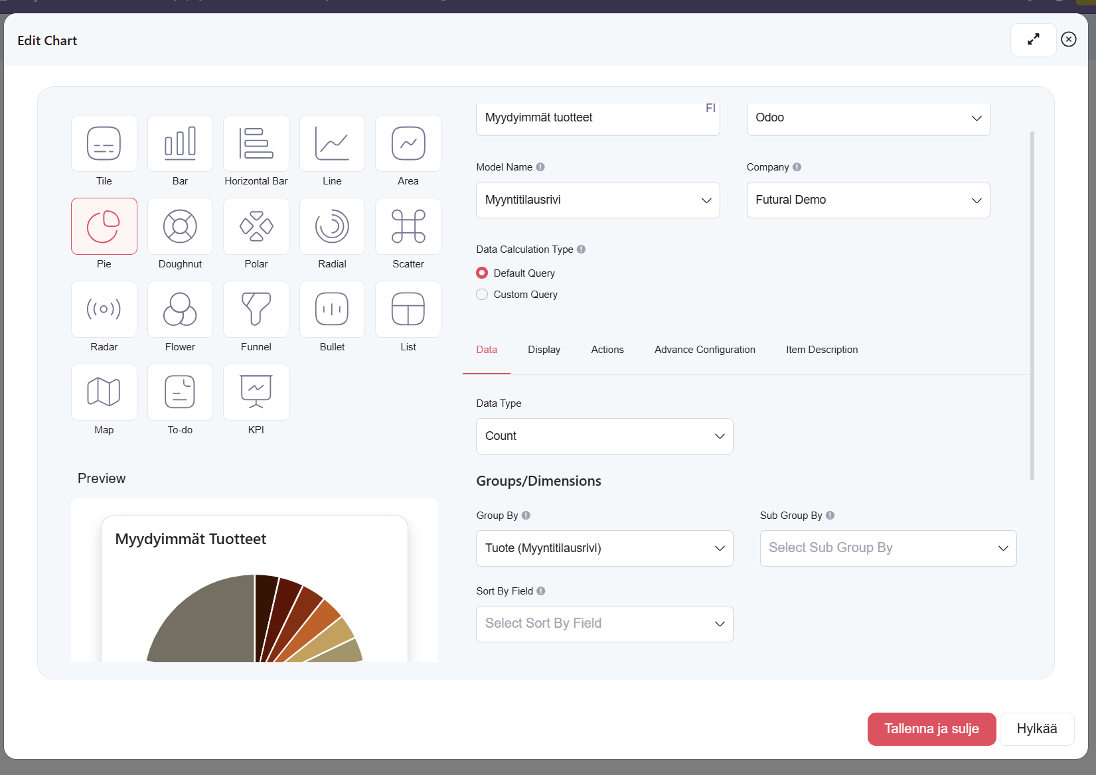Enable the Custom Query radio option

pyautogui.click(x=482, y=295)
